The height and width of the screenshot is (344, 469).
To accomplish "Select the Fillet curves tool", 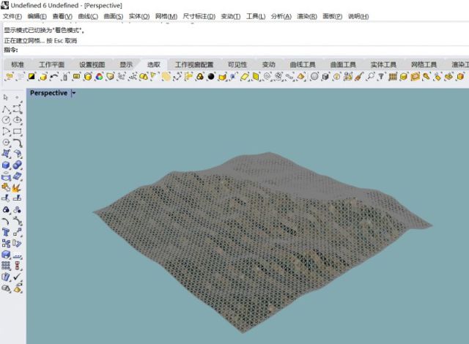I will (18, 143).
